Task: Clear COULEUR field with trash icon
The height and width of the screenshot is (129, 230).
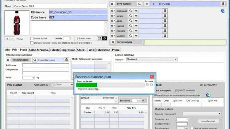Action: coord(165,31)
